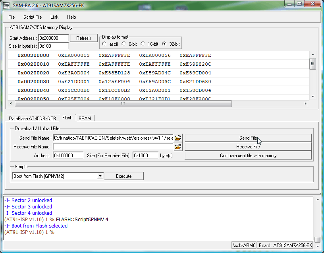The width and height of the screenshot is (324, 253).
Task: Click memory value 0x158CD004
Action: click(195, 90)
